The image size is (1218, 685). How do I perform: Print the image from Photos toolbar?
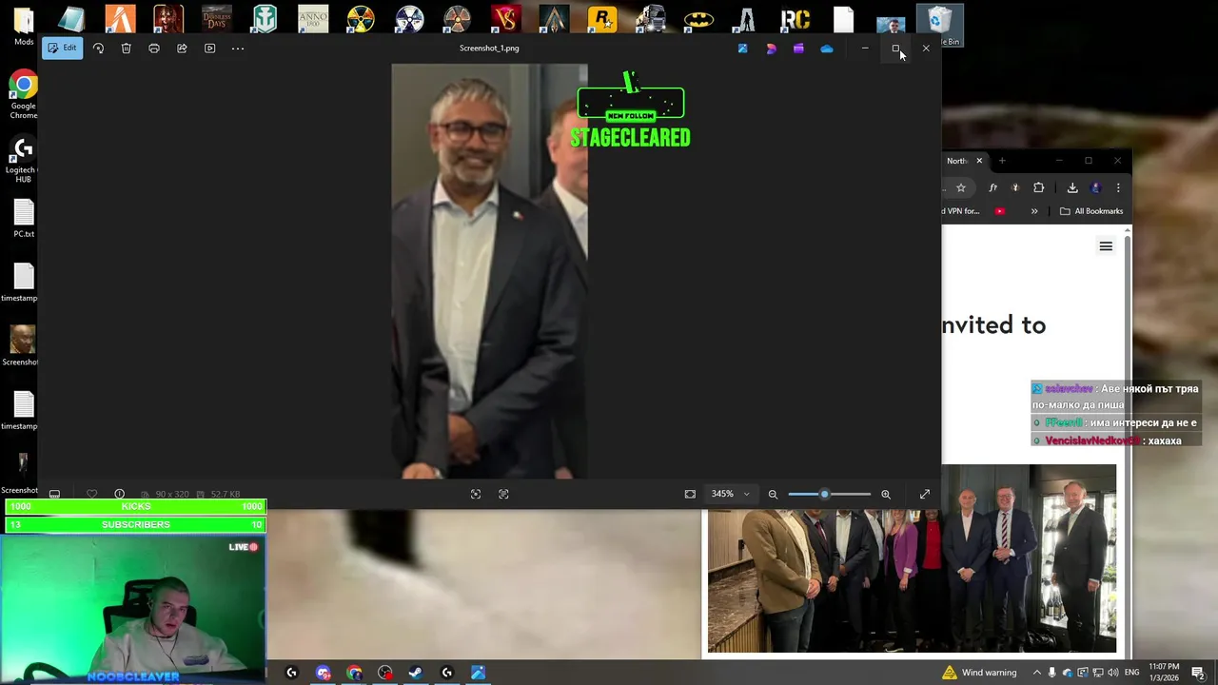tap(154, 48)
